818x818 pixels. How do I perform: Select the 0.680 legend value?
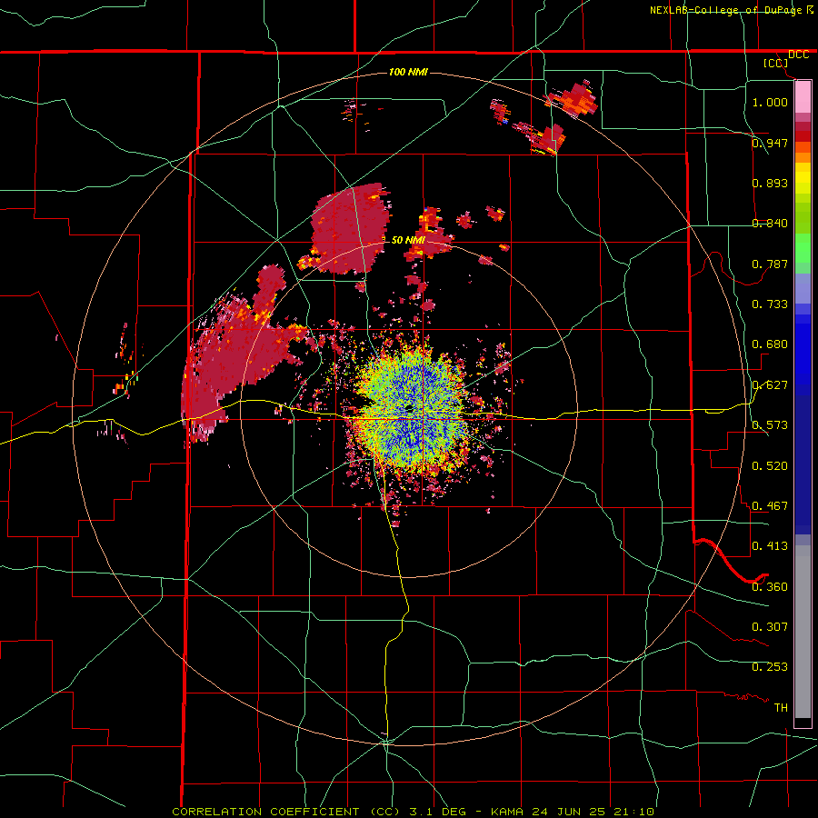[770, 344]
